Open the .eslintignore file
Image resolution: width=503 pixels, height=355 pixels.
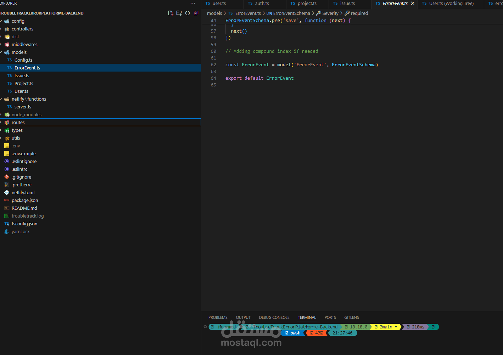pyautogui.click(x=100, y=161)
